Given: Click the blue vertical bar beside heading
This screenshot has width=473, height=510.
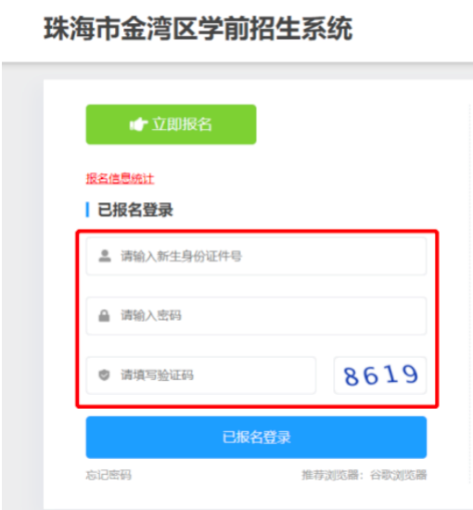Looking at the screenshot, I should pyautogui.click(x=87, y=210).
